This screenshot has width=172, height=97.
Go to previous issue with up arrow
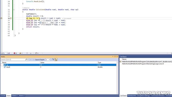point(27,53)
